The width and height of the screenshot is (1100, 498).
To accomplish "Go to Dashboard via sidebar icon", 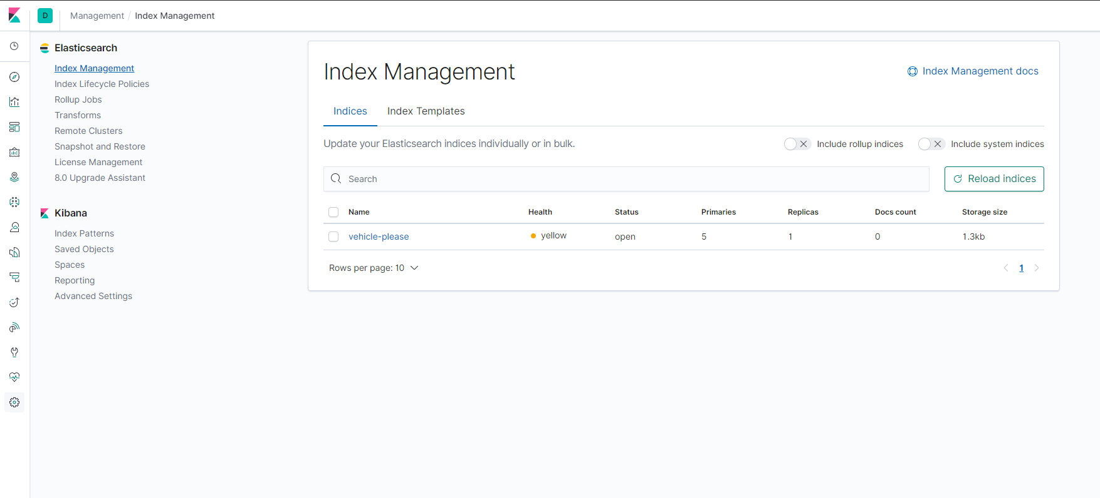I will [x=14, y=127].
